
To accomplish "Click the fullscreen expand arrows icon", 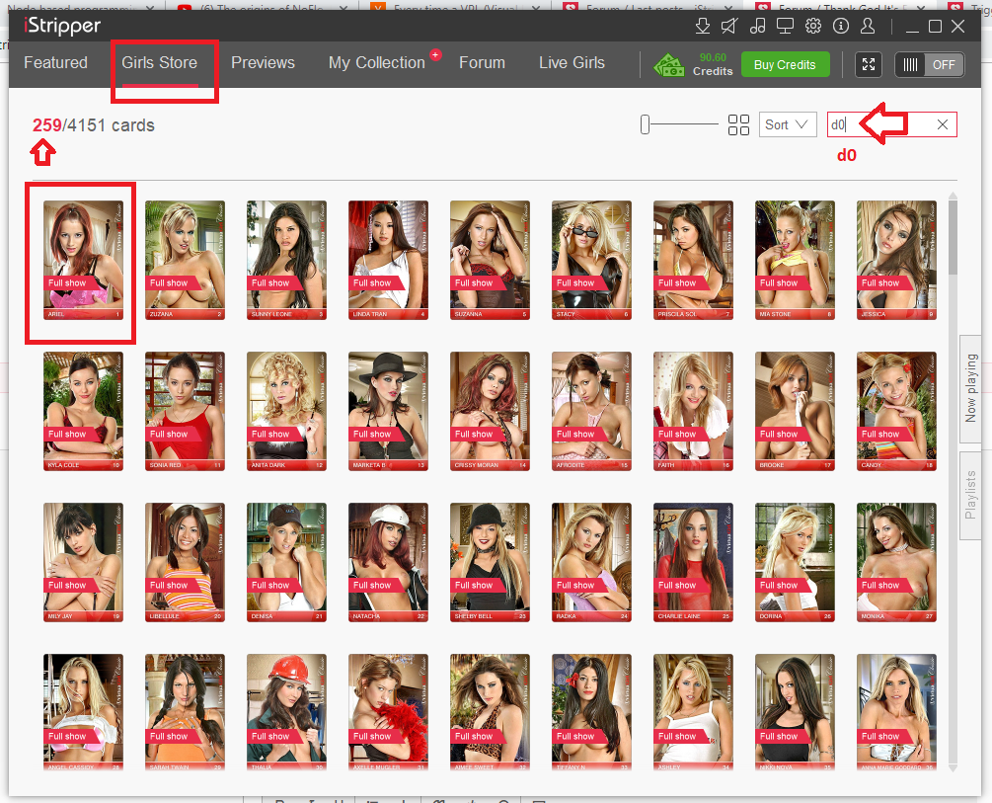I will 869,64.
